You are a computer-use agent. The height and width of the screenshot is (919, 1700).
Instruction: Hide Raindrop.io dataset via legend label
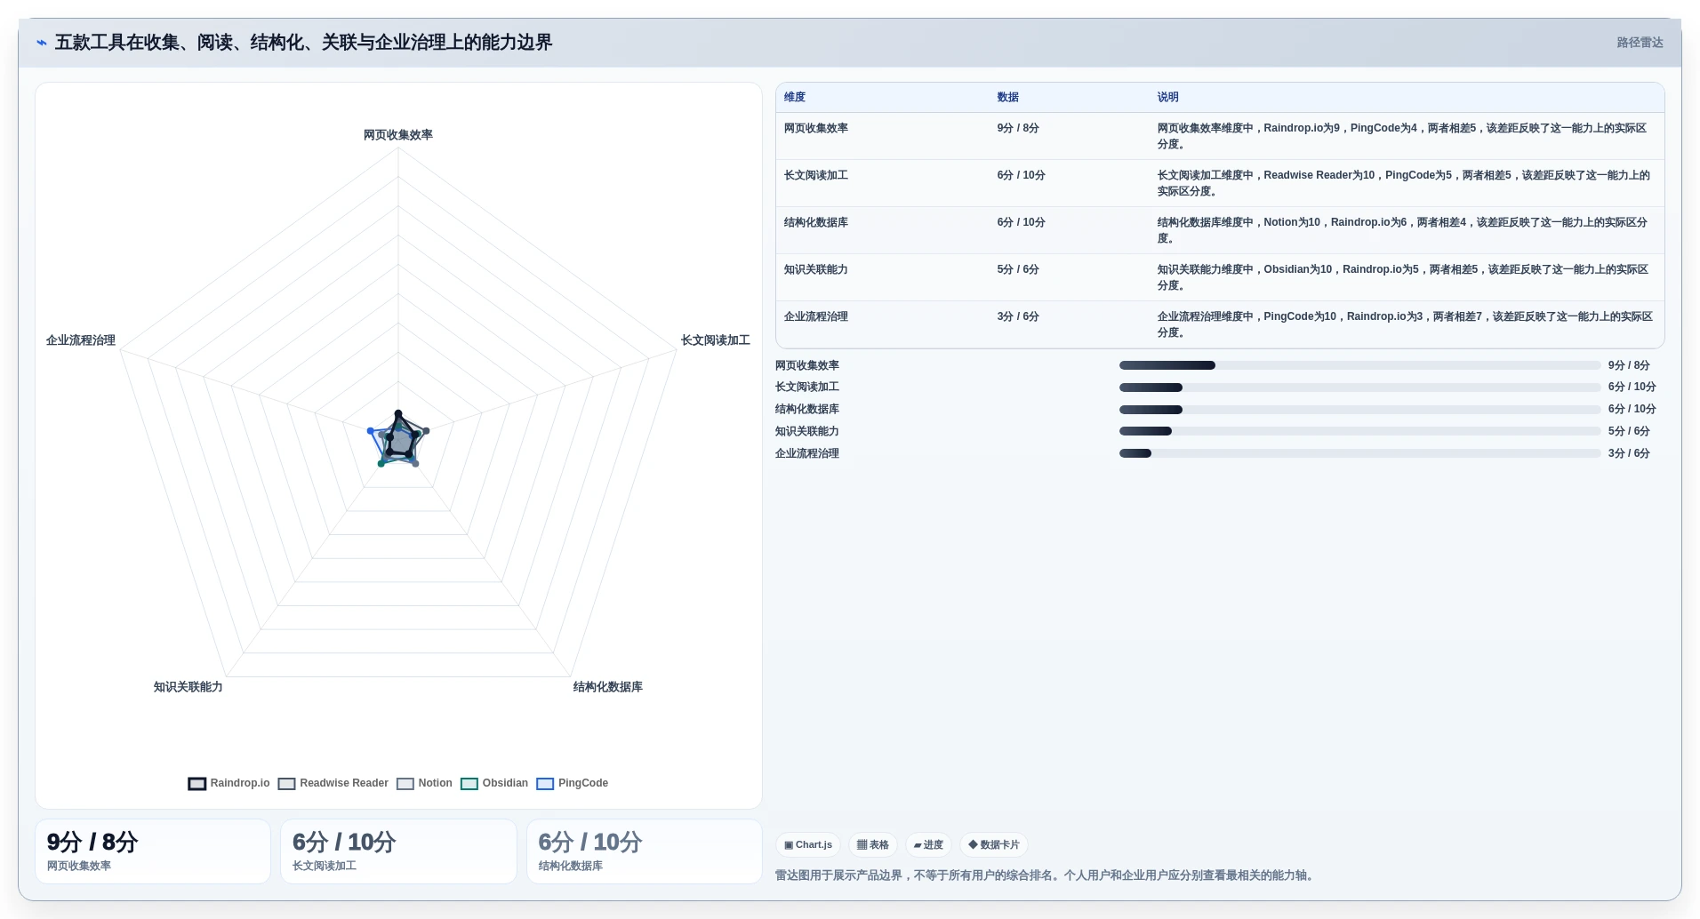pos(240,783)
